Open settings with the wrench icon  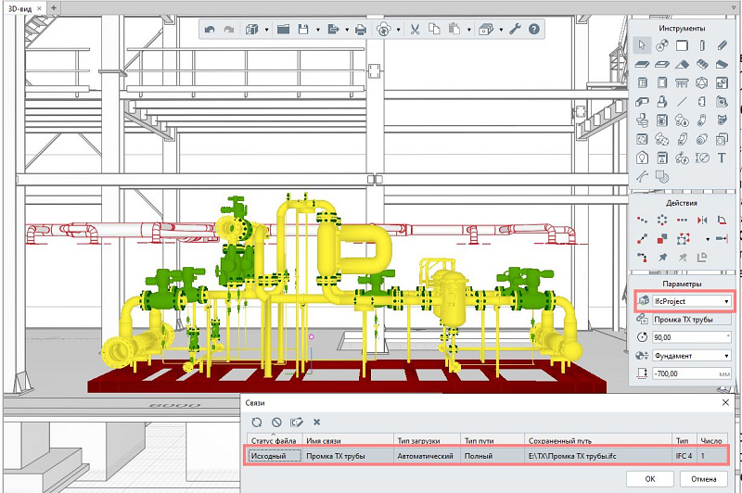(x=516, y=30)
